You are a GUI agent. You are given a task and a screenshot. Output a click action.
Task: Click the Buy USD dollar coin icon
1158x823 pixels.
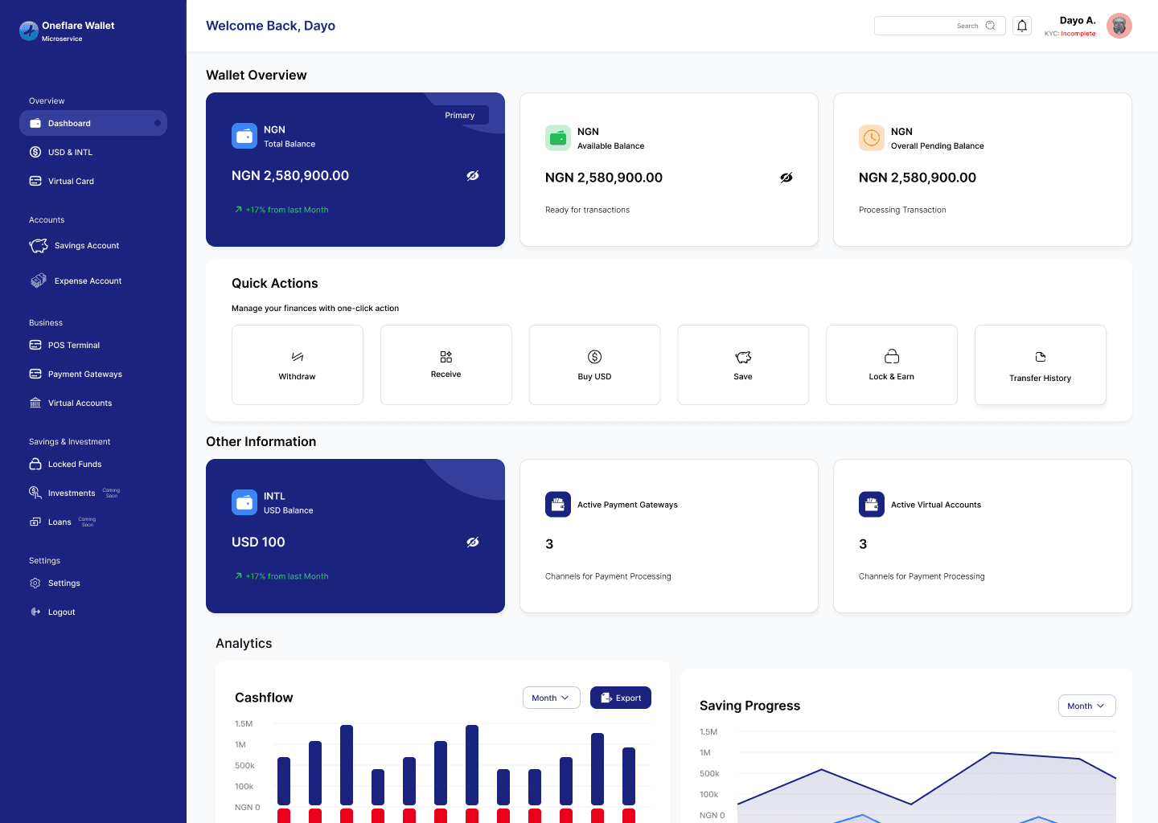tap(595, 357)
